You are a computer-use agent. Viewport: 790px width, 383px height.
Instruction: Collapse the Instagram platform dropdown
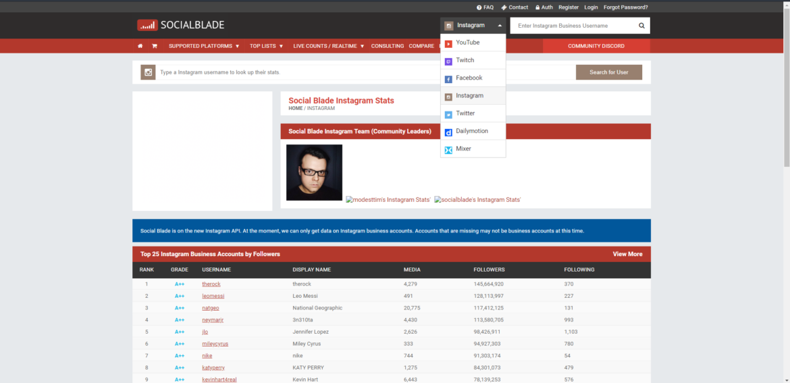point(473,26)
